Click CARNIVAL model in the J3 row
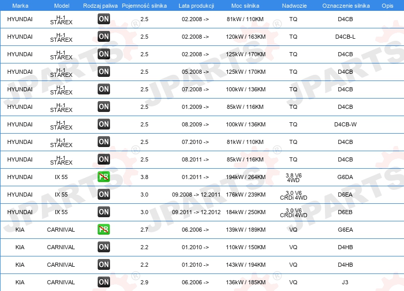This screenshot has width=404, height=291. 61,282
